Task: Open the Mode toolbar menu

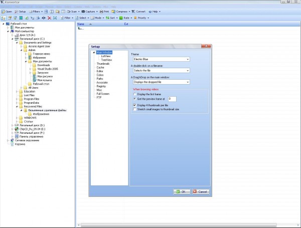Action: click(97, 18)
